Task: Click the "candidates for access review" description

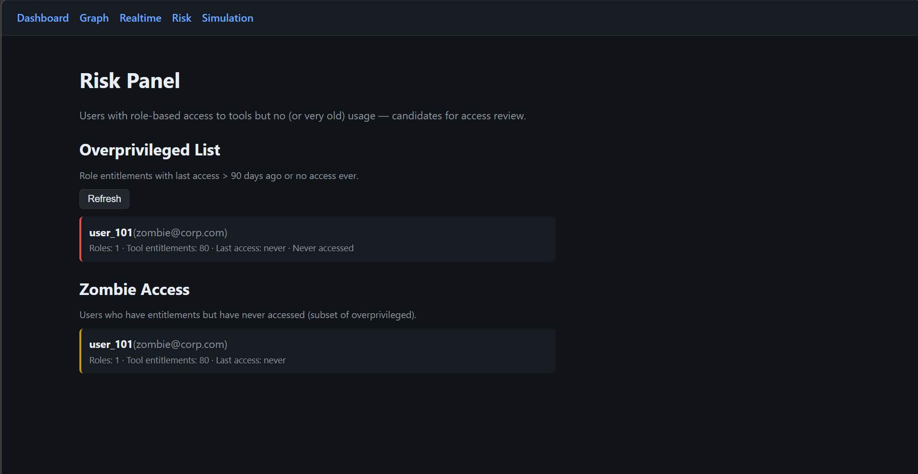Action: coord(459,116)
